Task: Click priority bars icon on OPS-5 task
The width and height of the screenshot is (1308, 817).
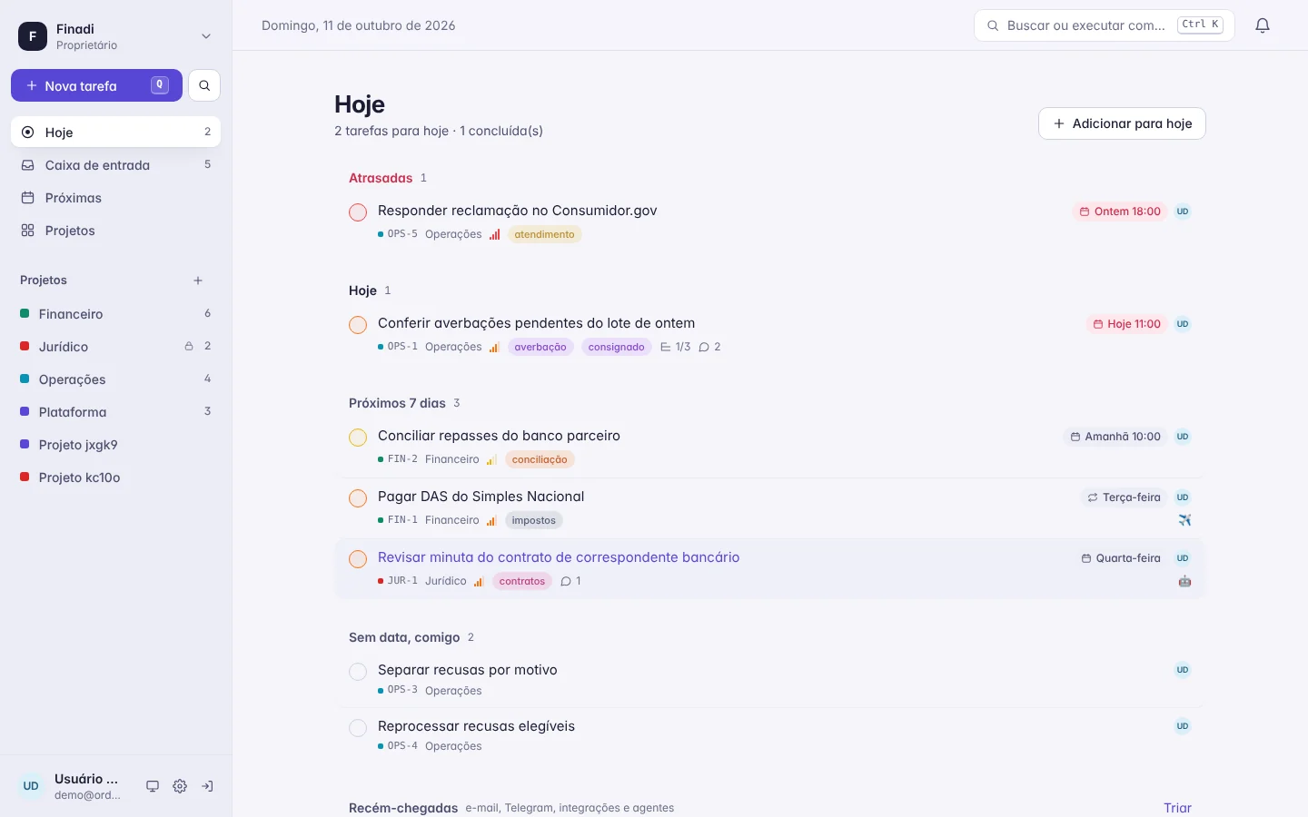Action: pyautogui.click(x=495, y=234)
